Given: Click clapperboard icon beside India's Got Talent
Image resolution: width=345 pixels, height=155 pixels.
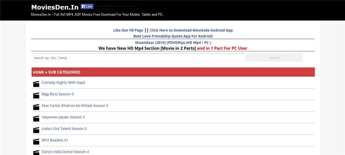Looking at the screenshot, I should coord(36,130).
